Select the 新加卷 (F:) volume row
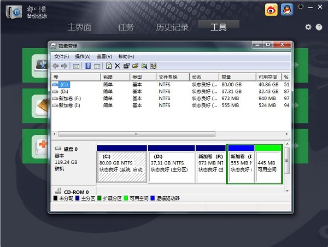Screen dimensions: 328x247 [171, 98]
